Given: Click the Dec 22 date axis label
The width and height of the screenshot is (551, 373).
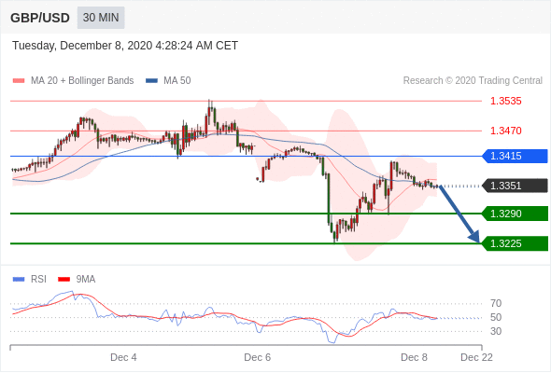Looking at the screenshot, I should pos(476,357).
